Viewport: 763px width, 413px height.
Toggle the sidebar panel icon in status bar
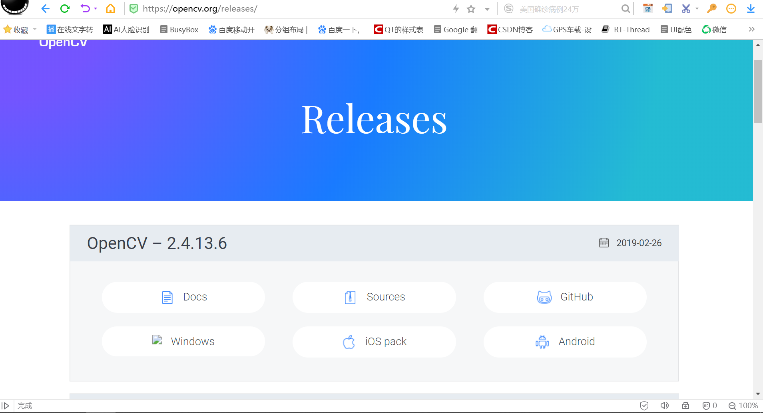6,406
